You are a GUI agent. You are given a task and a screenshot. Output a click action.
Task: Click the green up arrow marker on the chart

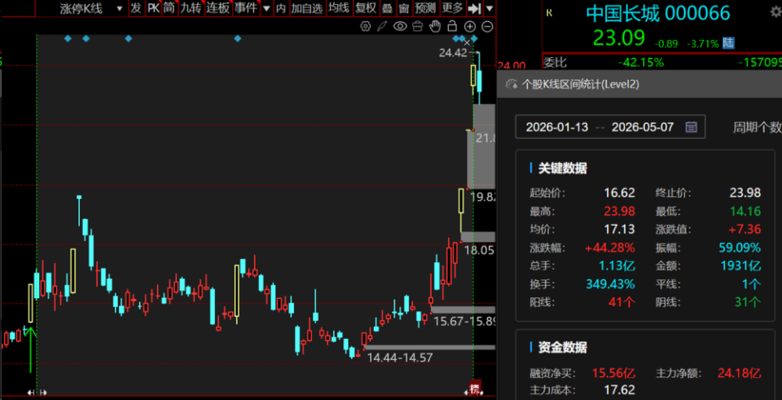pyautogui.click(x=31, y=349)
